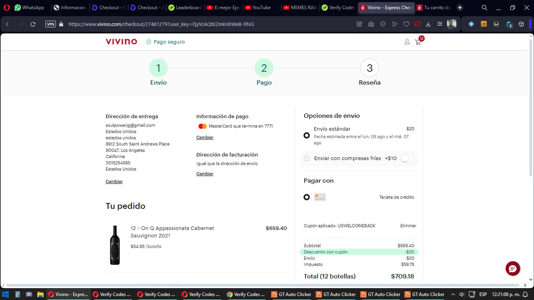Click the Vivino logo
Viewport: 534px width, 300px height.
(x=121, y=42)
